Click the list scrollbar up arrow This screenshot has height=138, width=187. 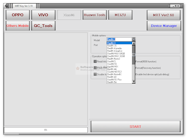134,43
